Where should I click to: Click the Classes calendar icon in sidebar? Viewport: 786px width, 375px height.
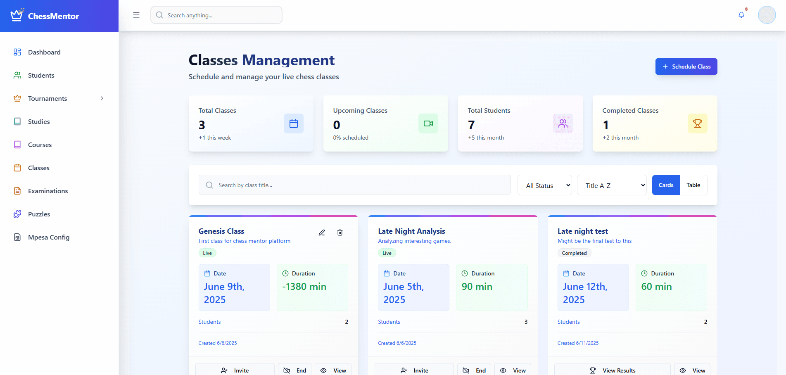coord(17,168)
